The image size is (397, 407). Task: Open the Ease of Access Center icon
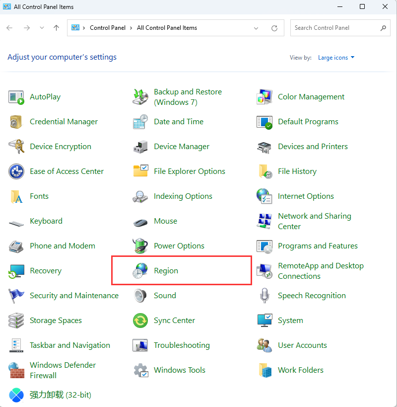[16, 171]
